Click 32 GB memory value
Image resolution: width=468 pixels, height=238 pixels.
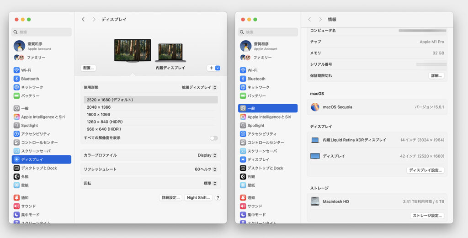[438, 53]
